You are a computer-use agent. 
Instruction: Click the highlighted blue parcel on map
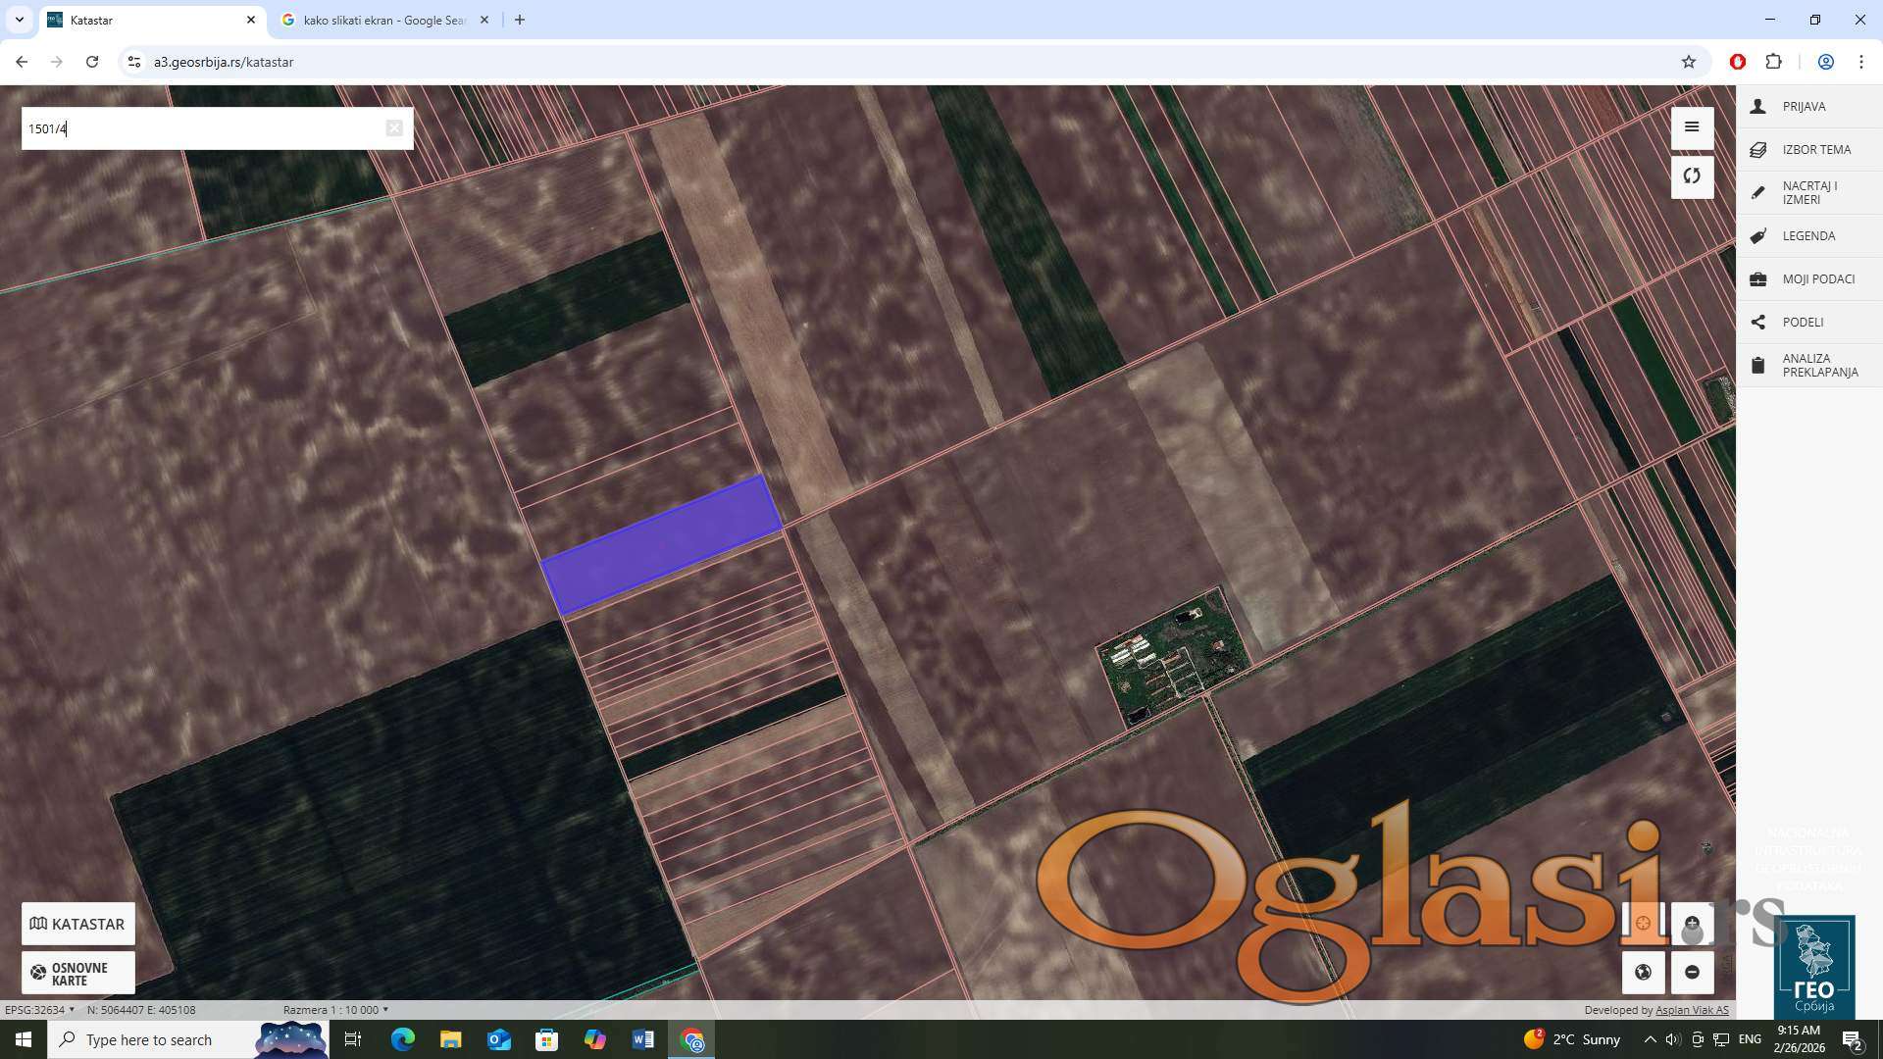pos(661,545)
